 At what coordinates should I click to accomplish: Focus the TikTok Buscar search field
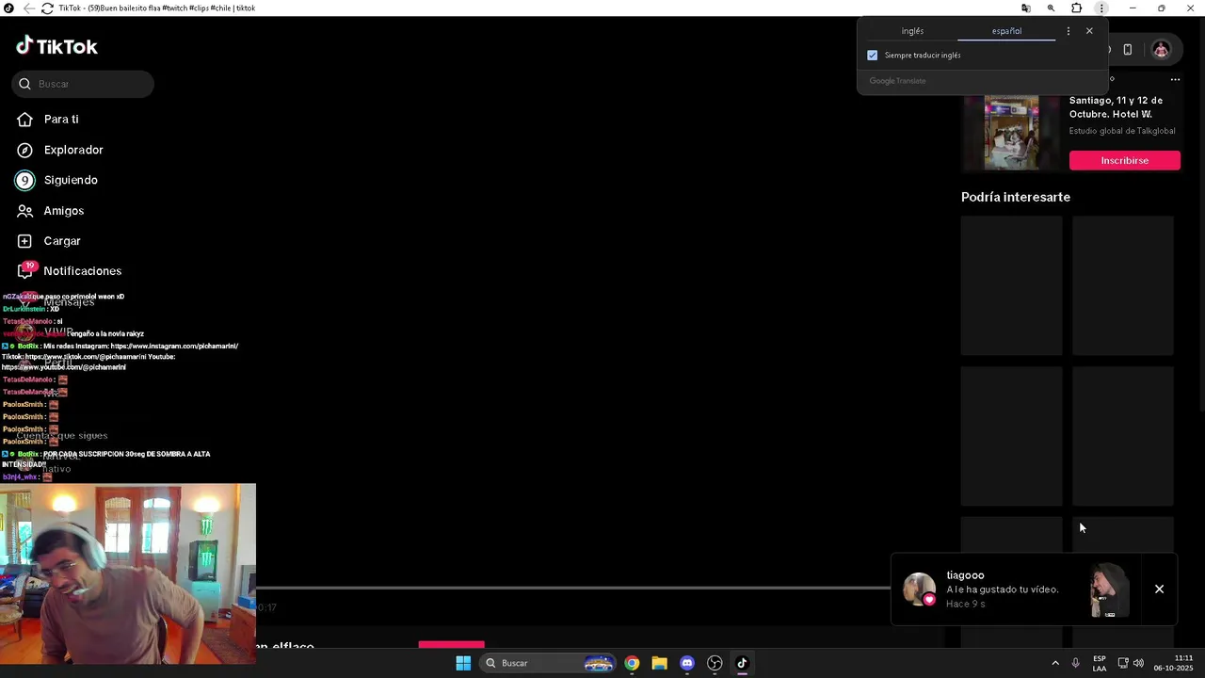[83, 84]
